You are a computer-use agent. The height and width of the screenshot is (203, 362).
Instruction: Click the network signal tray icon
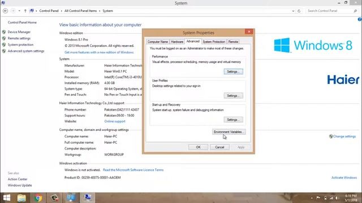331,198
